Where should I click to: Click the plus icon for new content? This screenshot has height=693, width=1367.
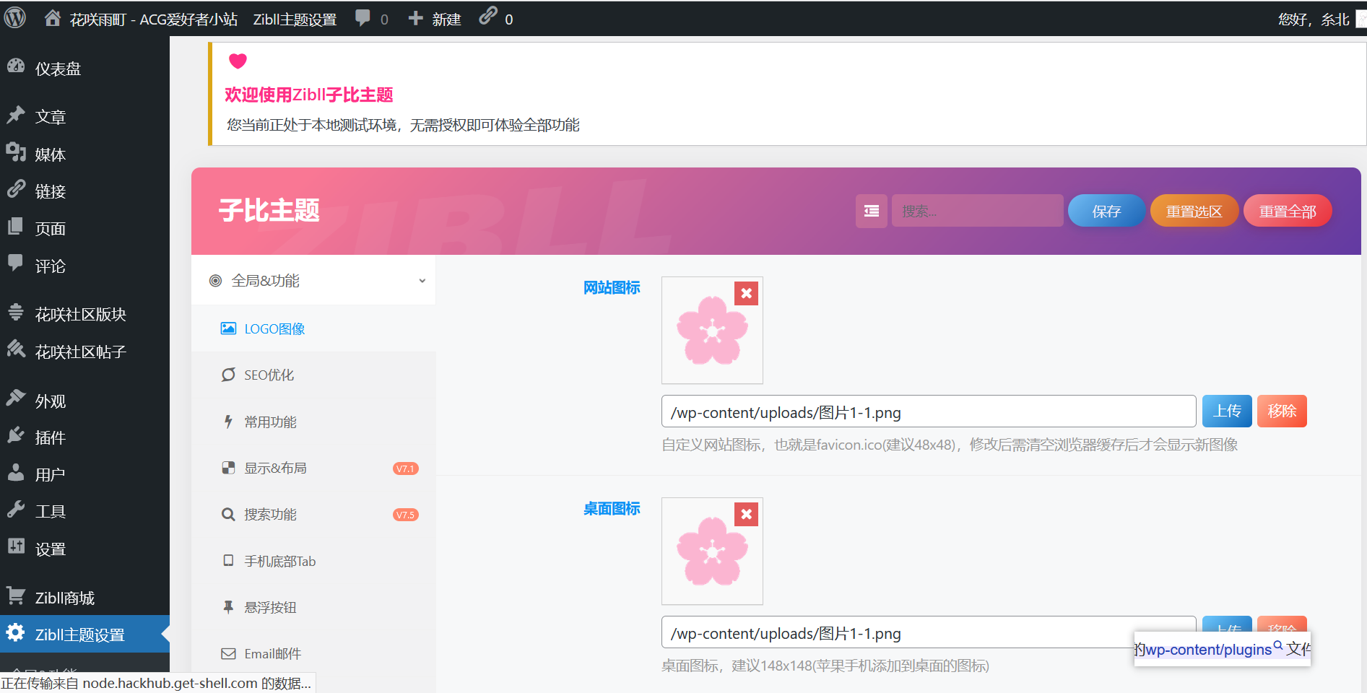pos(415,18)
